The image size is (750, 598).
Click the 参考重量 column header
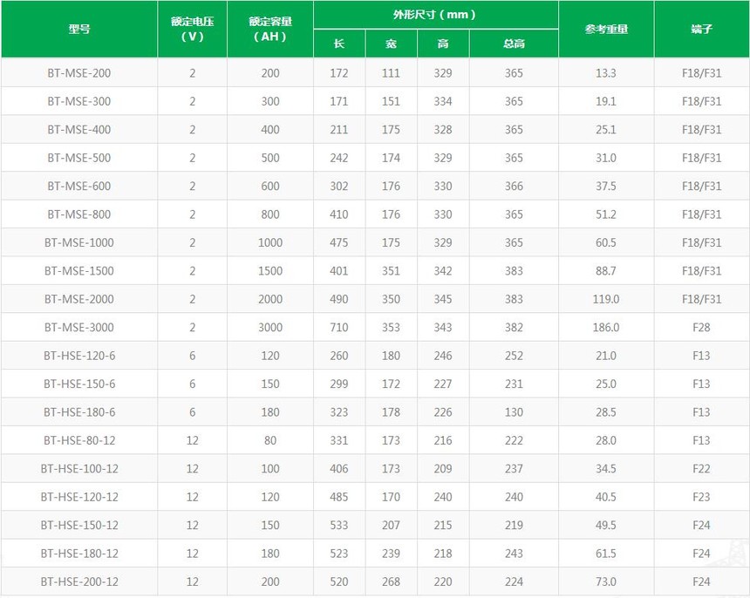click(x=606, y=29)
